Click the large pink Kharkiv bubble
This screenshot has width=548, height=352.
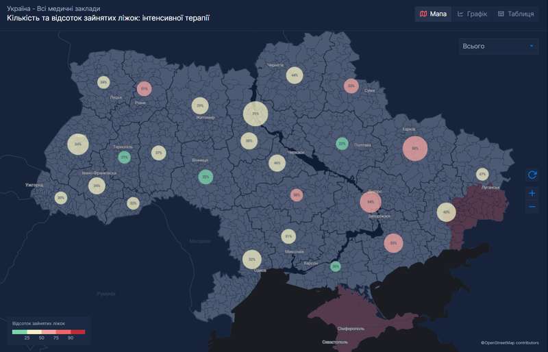pos(414,148)
